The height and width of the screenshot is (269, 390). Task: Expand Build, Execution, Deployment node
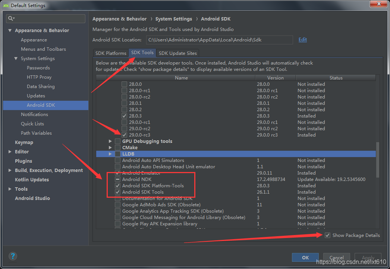10,171
